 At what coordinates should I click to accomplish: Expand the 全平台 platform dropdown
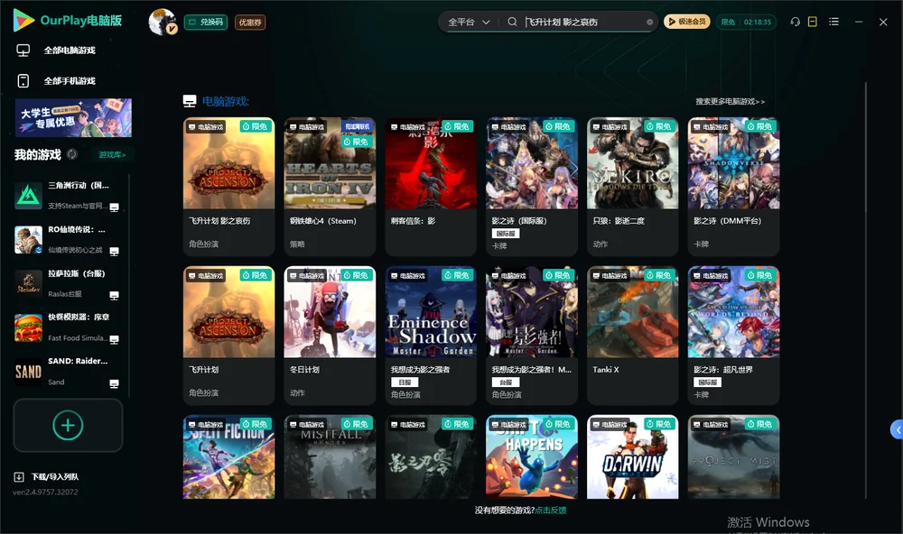[x=469, y=22]
